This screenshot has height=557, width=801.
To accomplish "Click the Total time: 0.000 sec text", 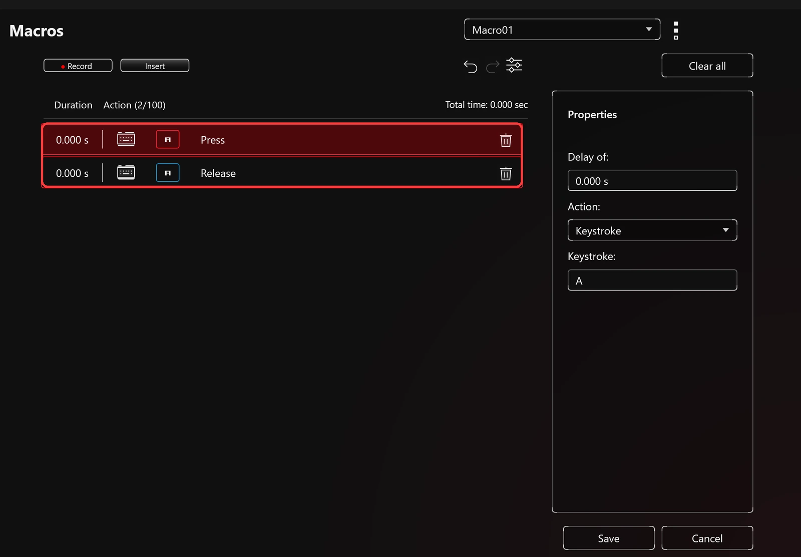I will coord(487,105).
